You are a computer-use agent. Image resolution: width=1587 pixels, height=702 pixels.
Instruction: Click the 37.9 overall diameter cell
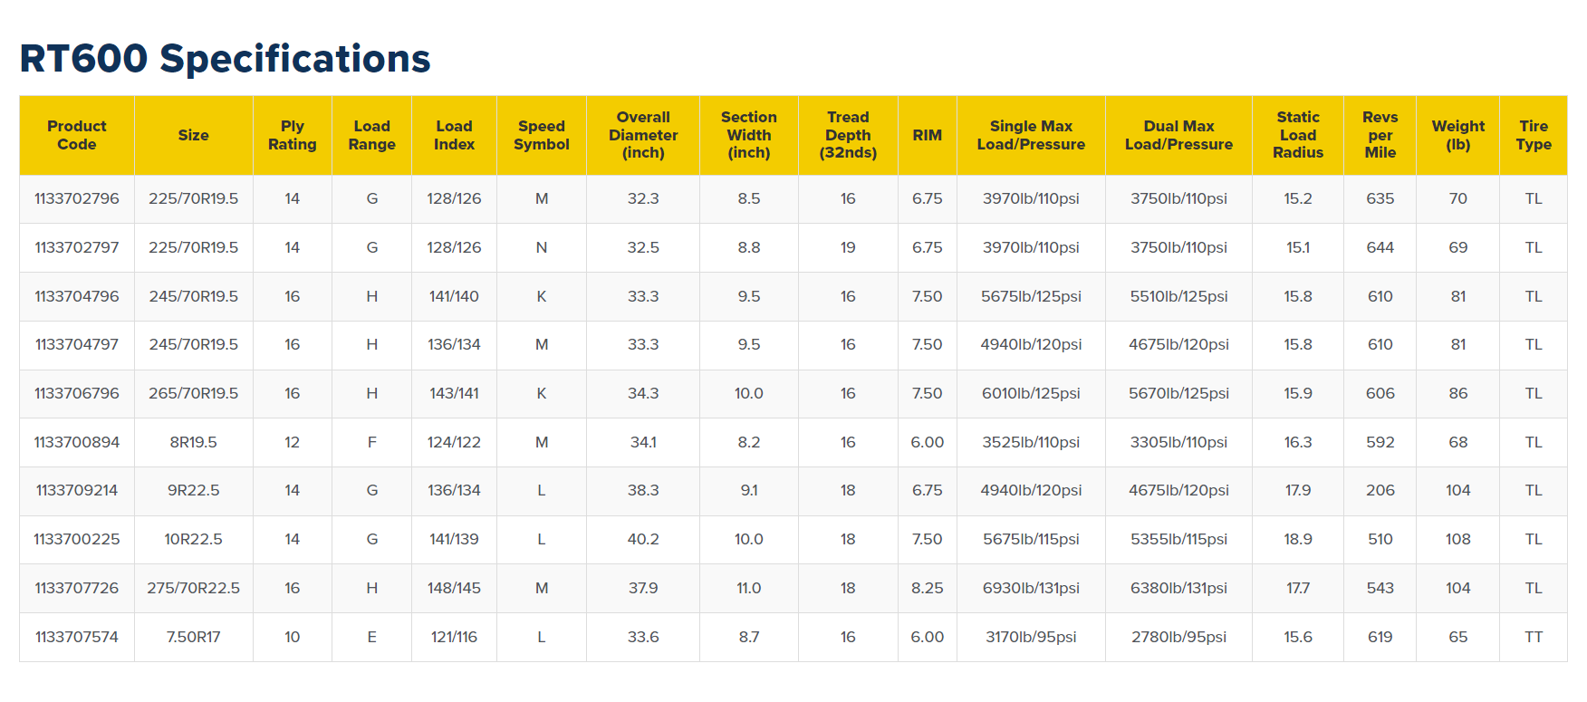pyautogui.click(x=643, y=588)
